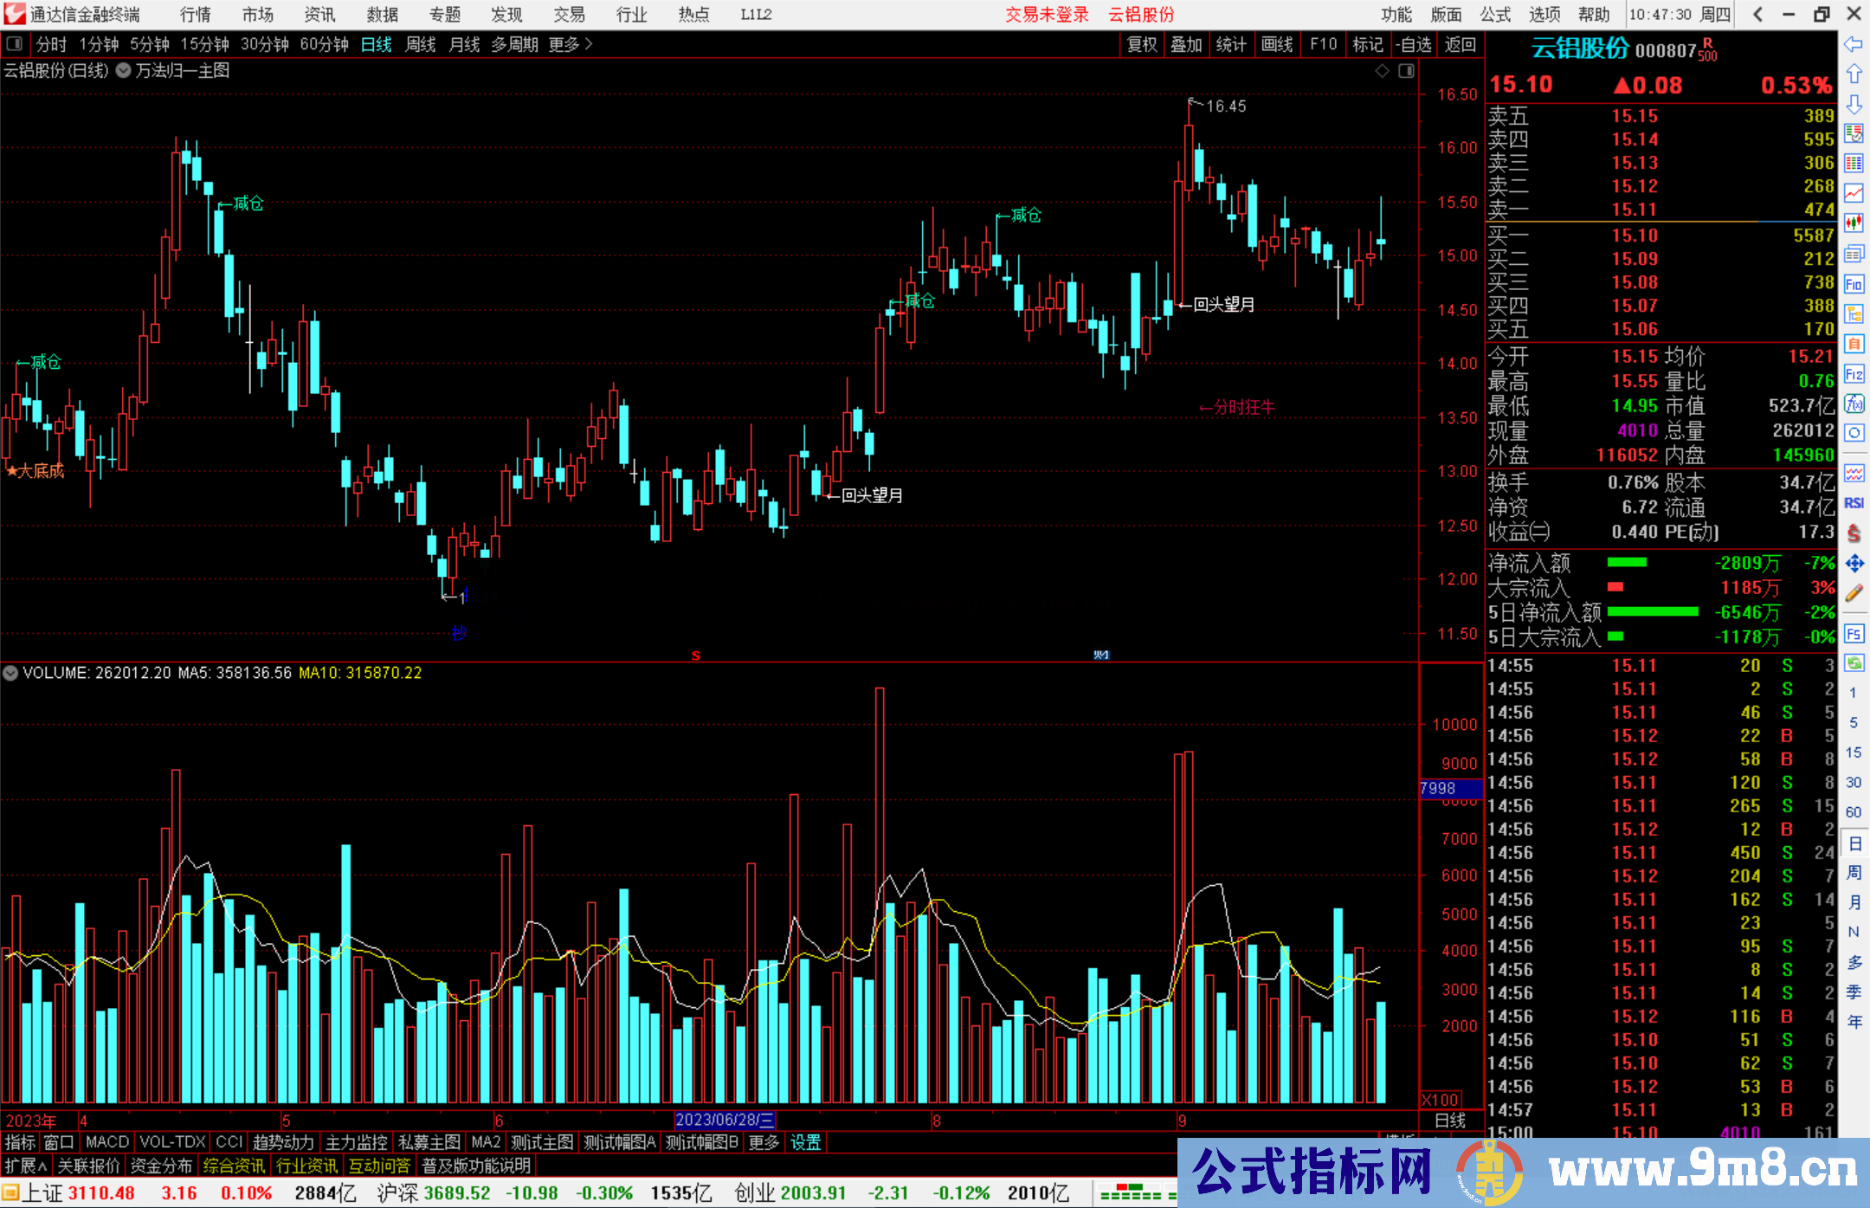Toggle the diamond marker icon on chart header
Image resolution: width=1870 pixels, height=1208 pixels.
[x=1383, y=71]
